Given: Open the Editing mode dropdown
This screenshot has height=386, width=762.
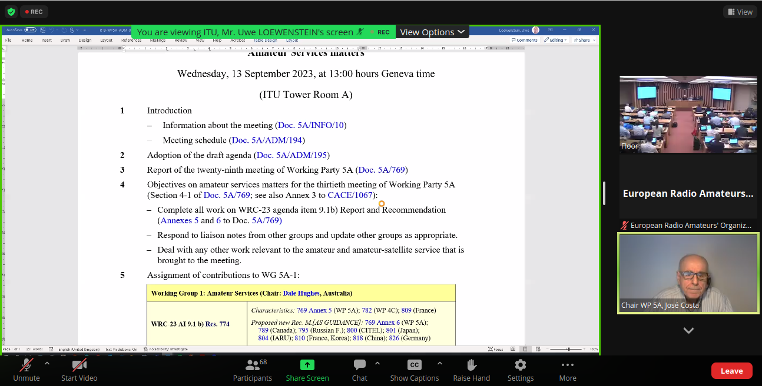Looking at the screenshot, I should pos(555,40).
